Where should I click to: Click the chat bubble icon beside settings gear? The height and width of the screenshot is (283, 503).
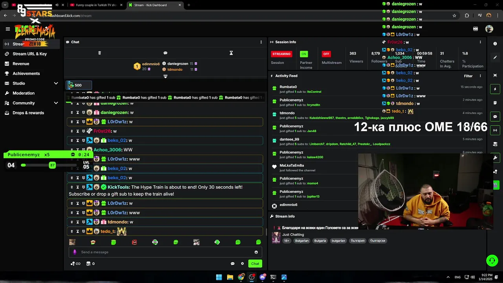point(233,264)
